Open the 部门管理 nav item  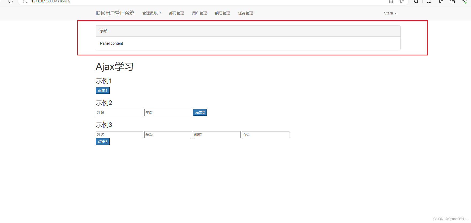pos(177,13)
